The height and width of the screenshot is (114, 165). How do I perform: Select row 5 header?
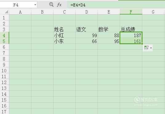[4, 41]
